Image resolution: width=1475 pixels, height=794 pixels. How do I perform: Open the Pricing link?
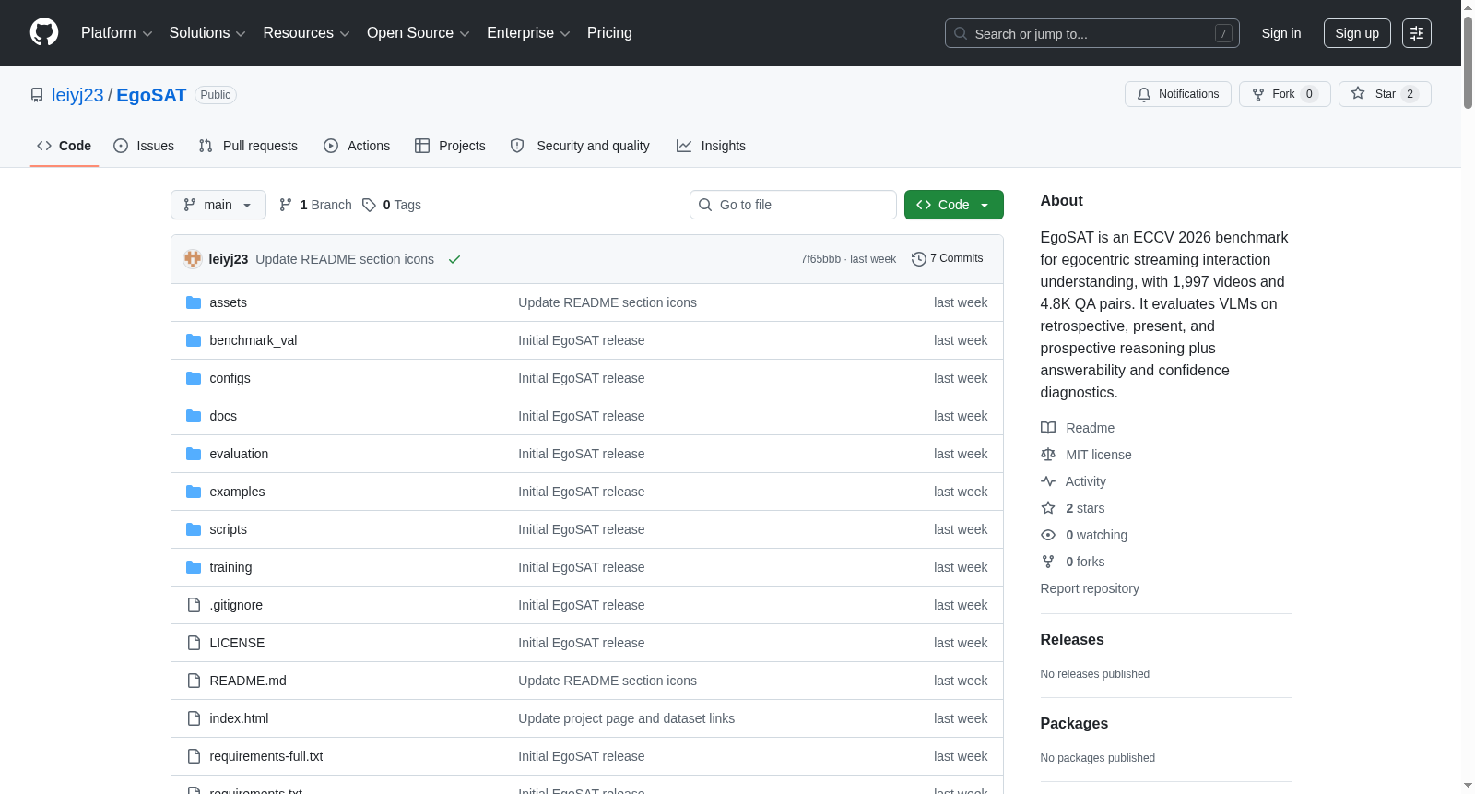[609, 33]
